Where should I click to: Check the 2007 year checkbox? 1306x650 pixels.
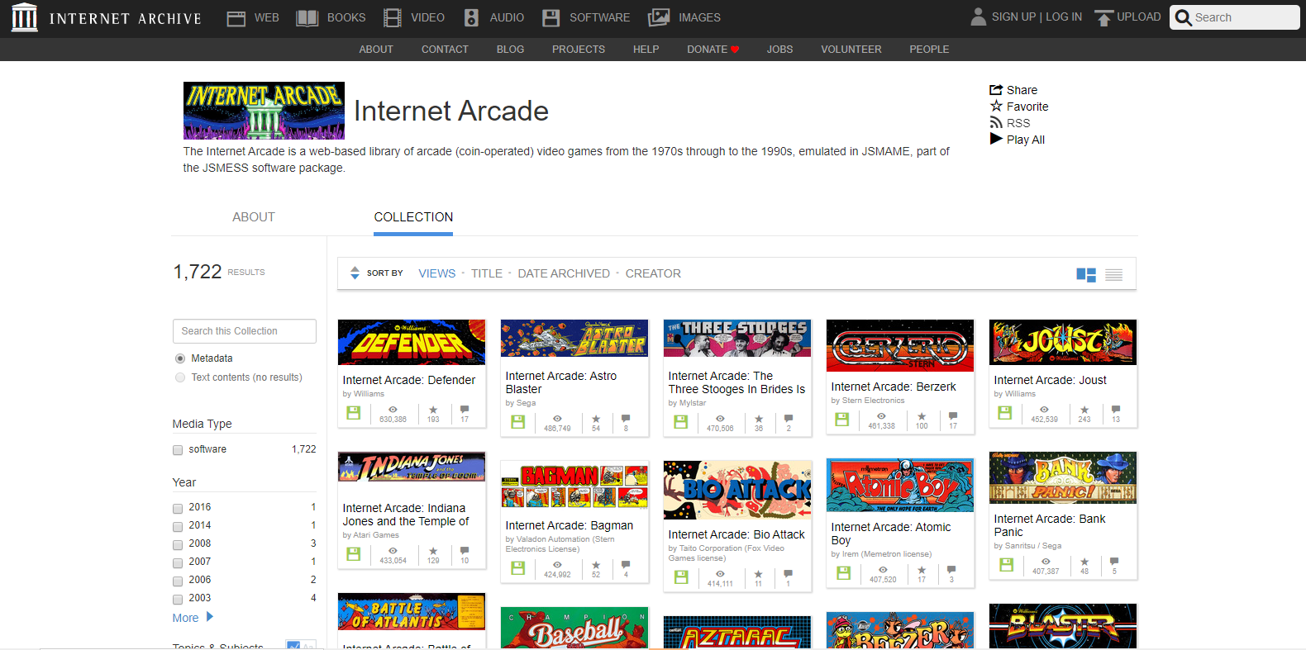pos(178,562)
